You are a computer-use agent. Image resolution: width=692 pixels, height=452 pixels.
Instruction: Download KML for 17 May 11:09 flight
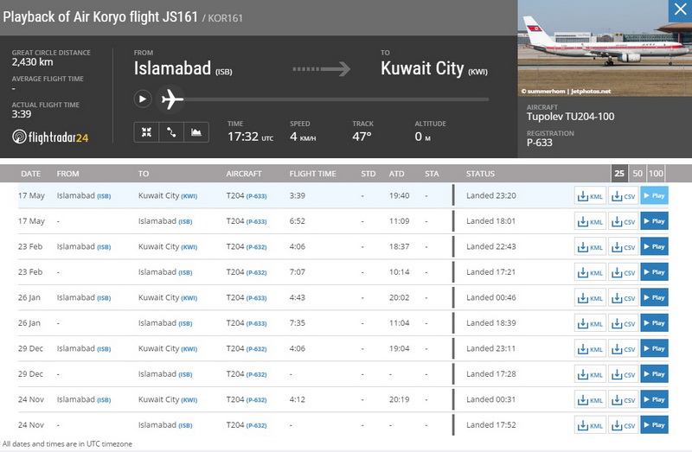tap(590, 221)
